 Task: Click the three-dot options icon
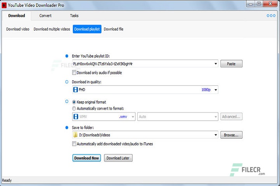[271, 16]
